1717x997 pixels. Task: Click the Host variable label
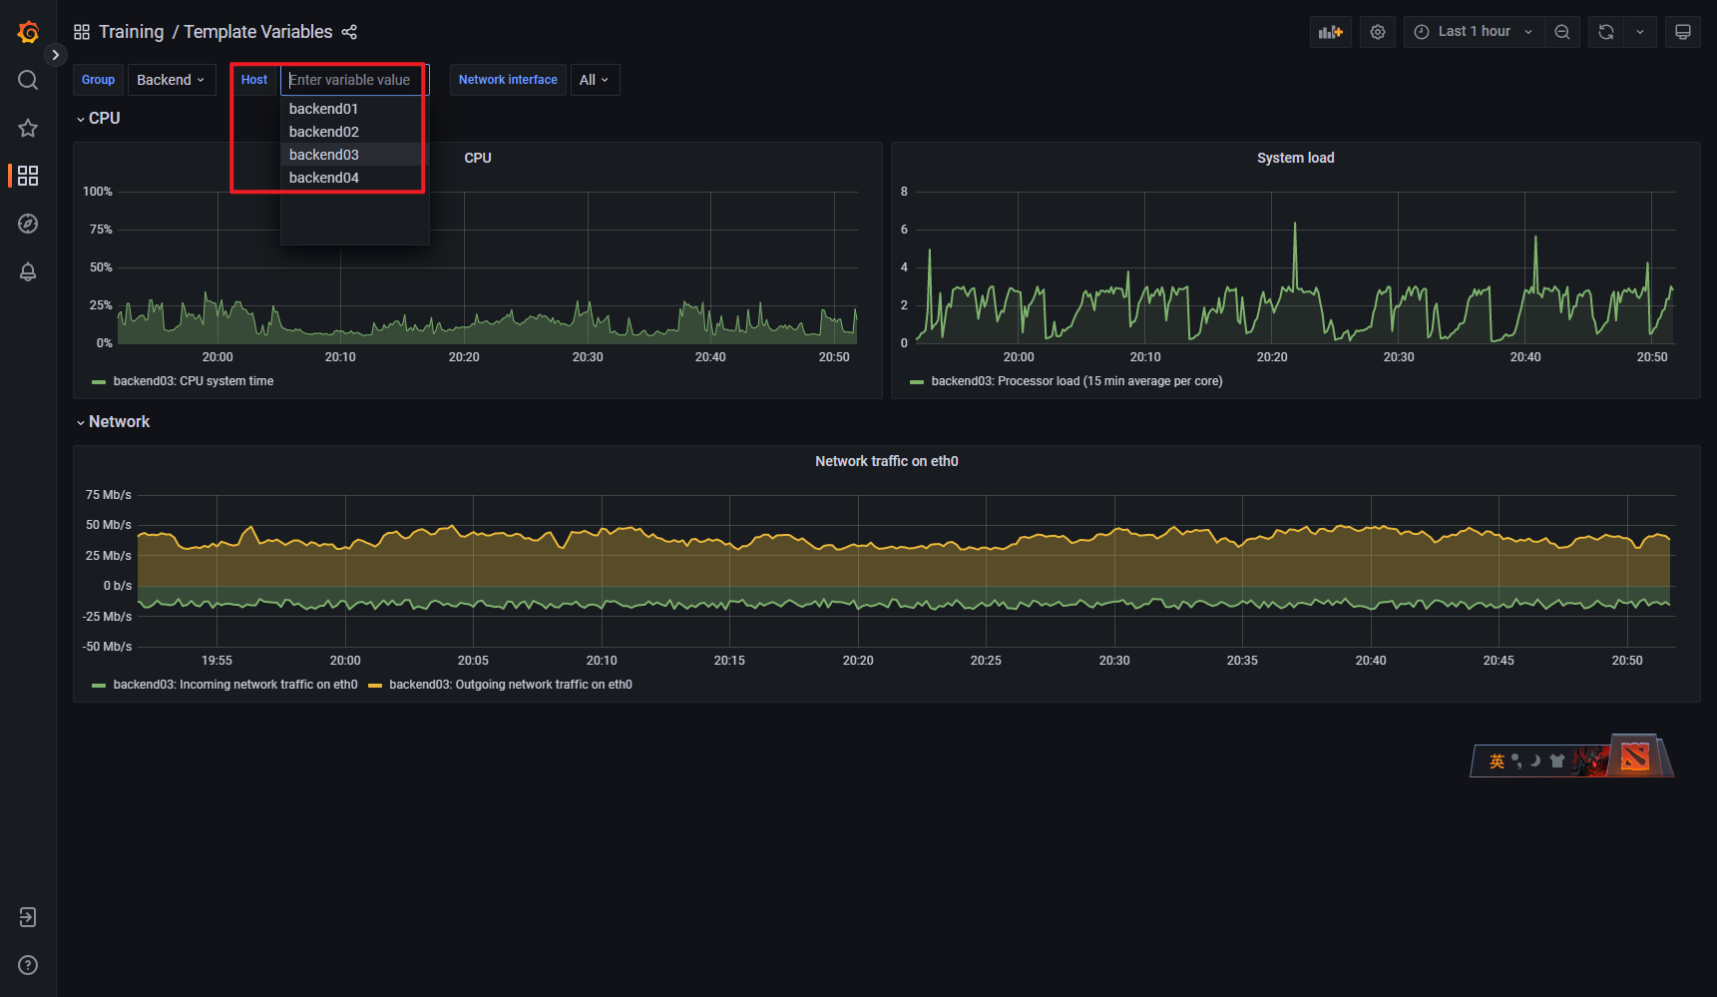(254, 80)
